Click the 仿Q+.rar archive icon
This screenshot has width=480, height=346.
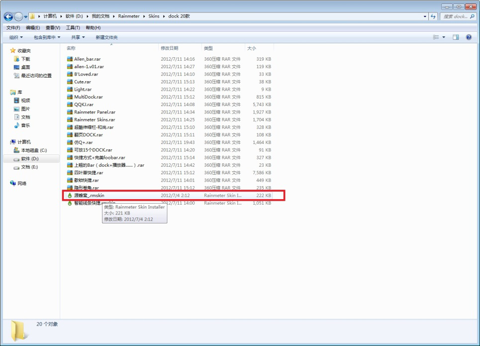pos(70,142)
